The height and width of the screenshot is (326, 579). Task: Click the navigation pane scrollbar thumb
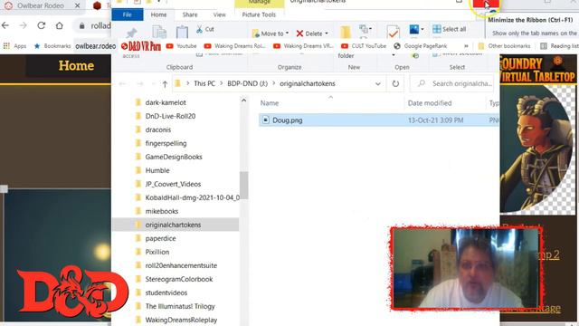click(243, 186)
